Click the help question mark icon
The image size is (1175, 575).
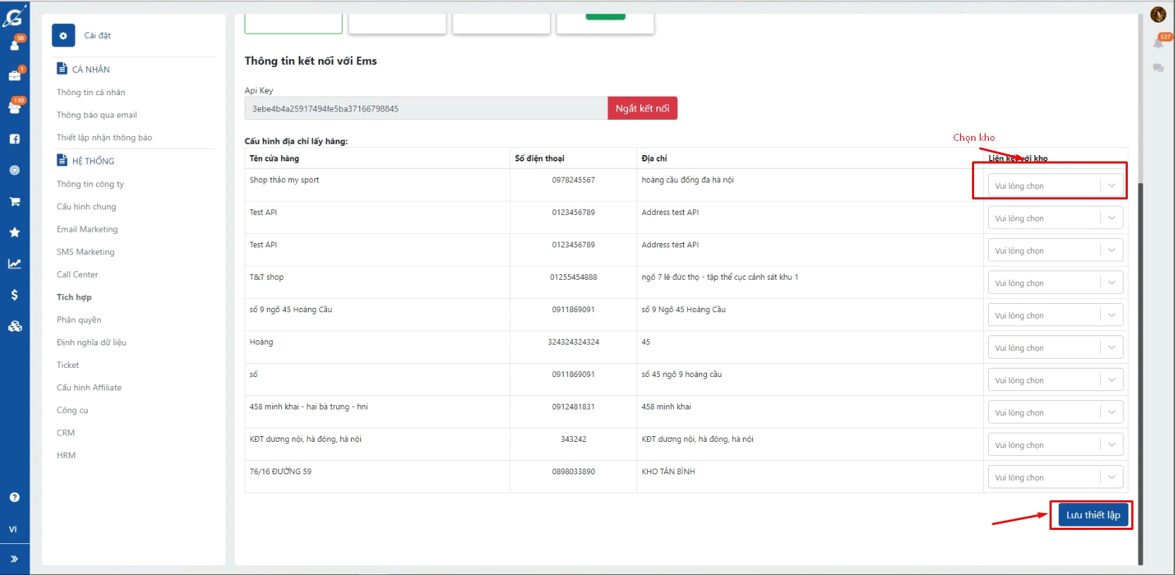(14, 497)
